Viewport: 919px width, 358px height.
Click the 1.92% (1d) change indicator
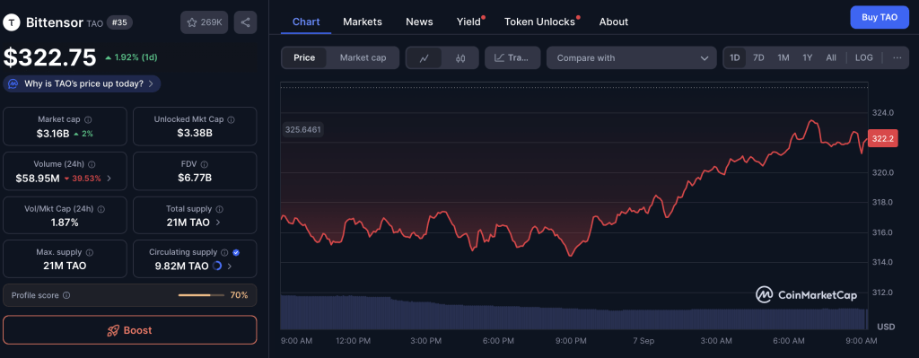coord(131,57)
